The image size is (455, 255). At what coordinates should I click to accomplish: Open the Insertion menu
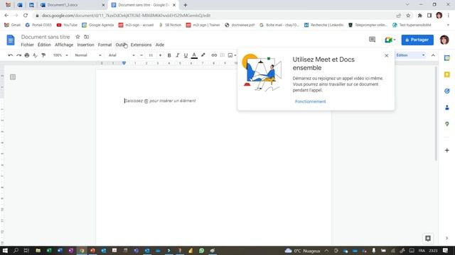[85, 45]
